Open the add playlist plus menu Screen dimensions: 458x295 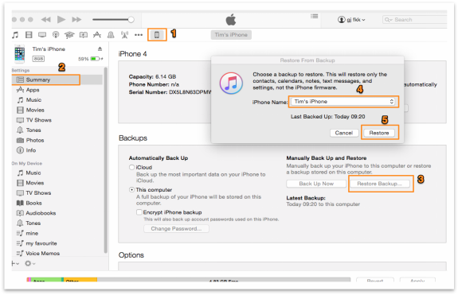pos(15,263)
